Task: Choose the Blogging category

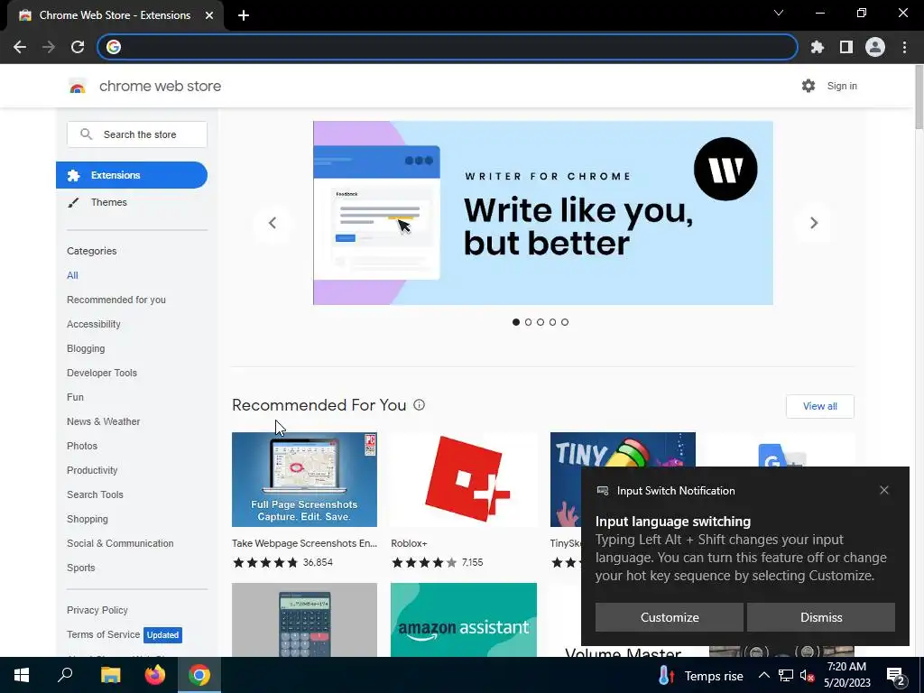Action: tap(86, 348)
